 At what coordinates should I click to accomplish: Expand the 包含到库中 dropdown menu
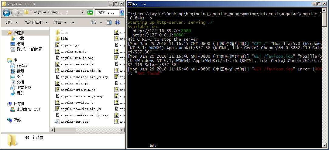coord(36,22)
